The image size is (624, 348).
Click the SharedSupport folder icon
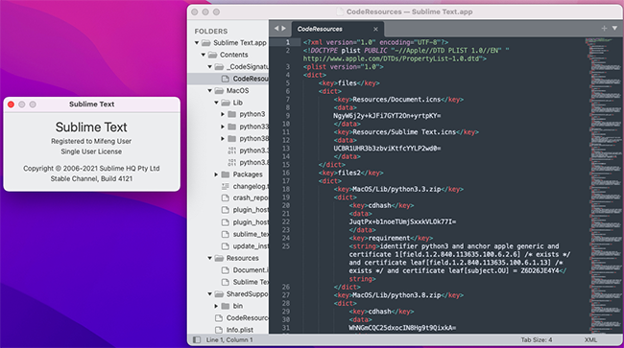219,294
